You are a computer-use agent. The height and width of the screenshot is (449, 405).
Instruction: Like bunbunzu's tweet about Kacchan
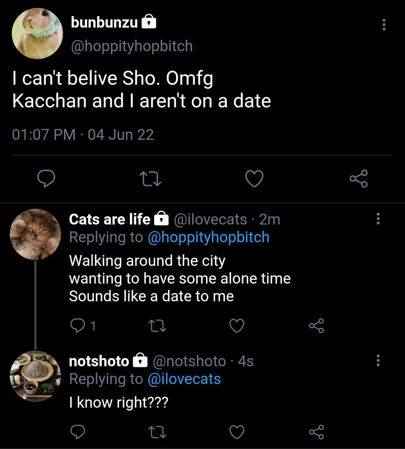(x=254, y=179)
